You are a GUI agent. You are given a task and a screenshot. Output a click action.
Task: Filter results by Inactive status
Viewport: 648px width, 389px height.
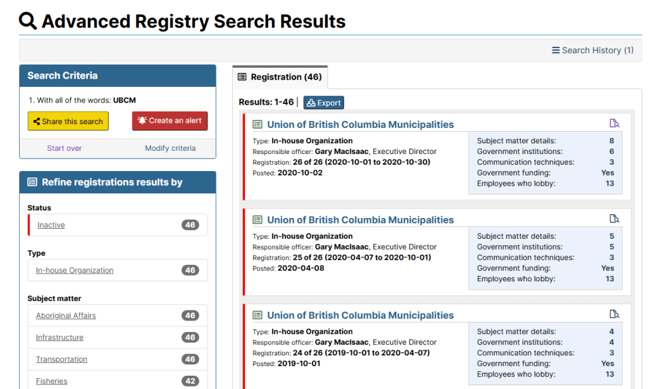point(51,226)
